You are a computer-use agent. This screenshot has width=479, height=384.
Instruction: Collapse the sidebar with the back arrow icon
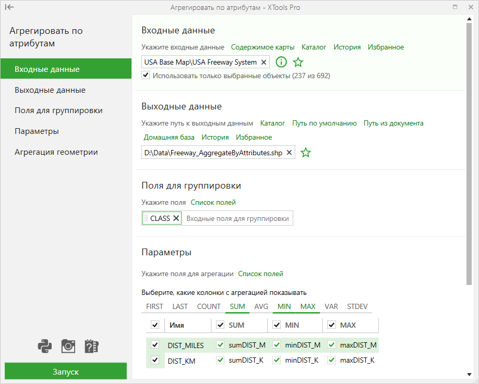coord(9,7)
